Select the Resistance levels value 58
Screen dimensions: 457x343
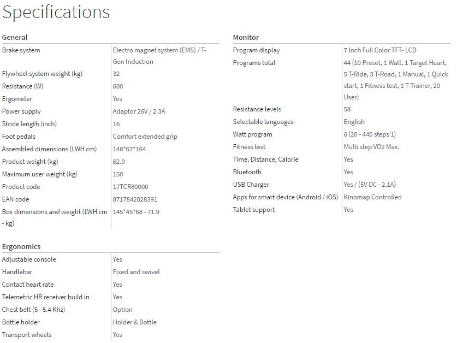click(347, 109)
